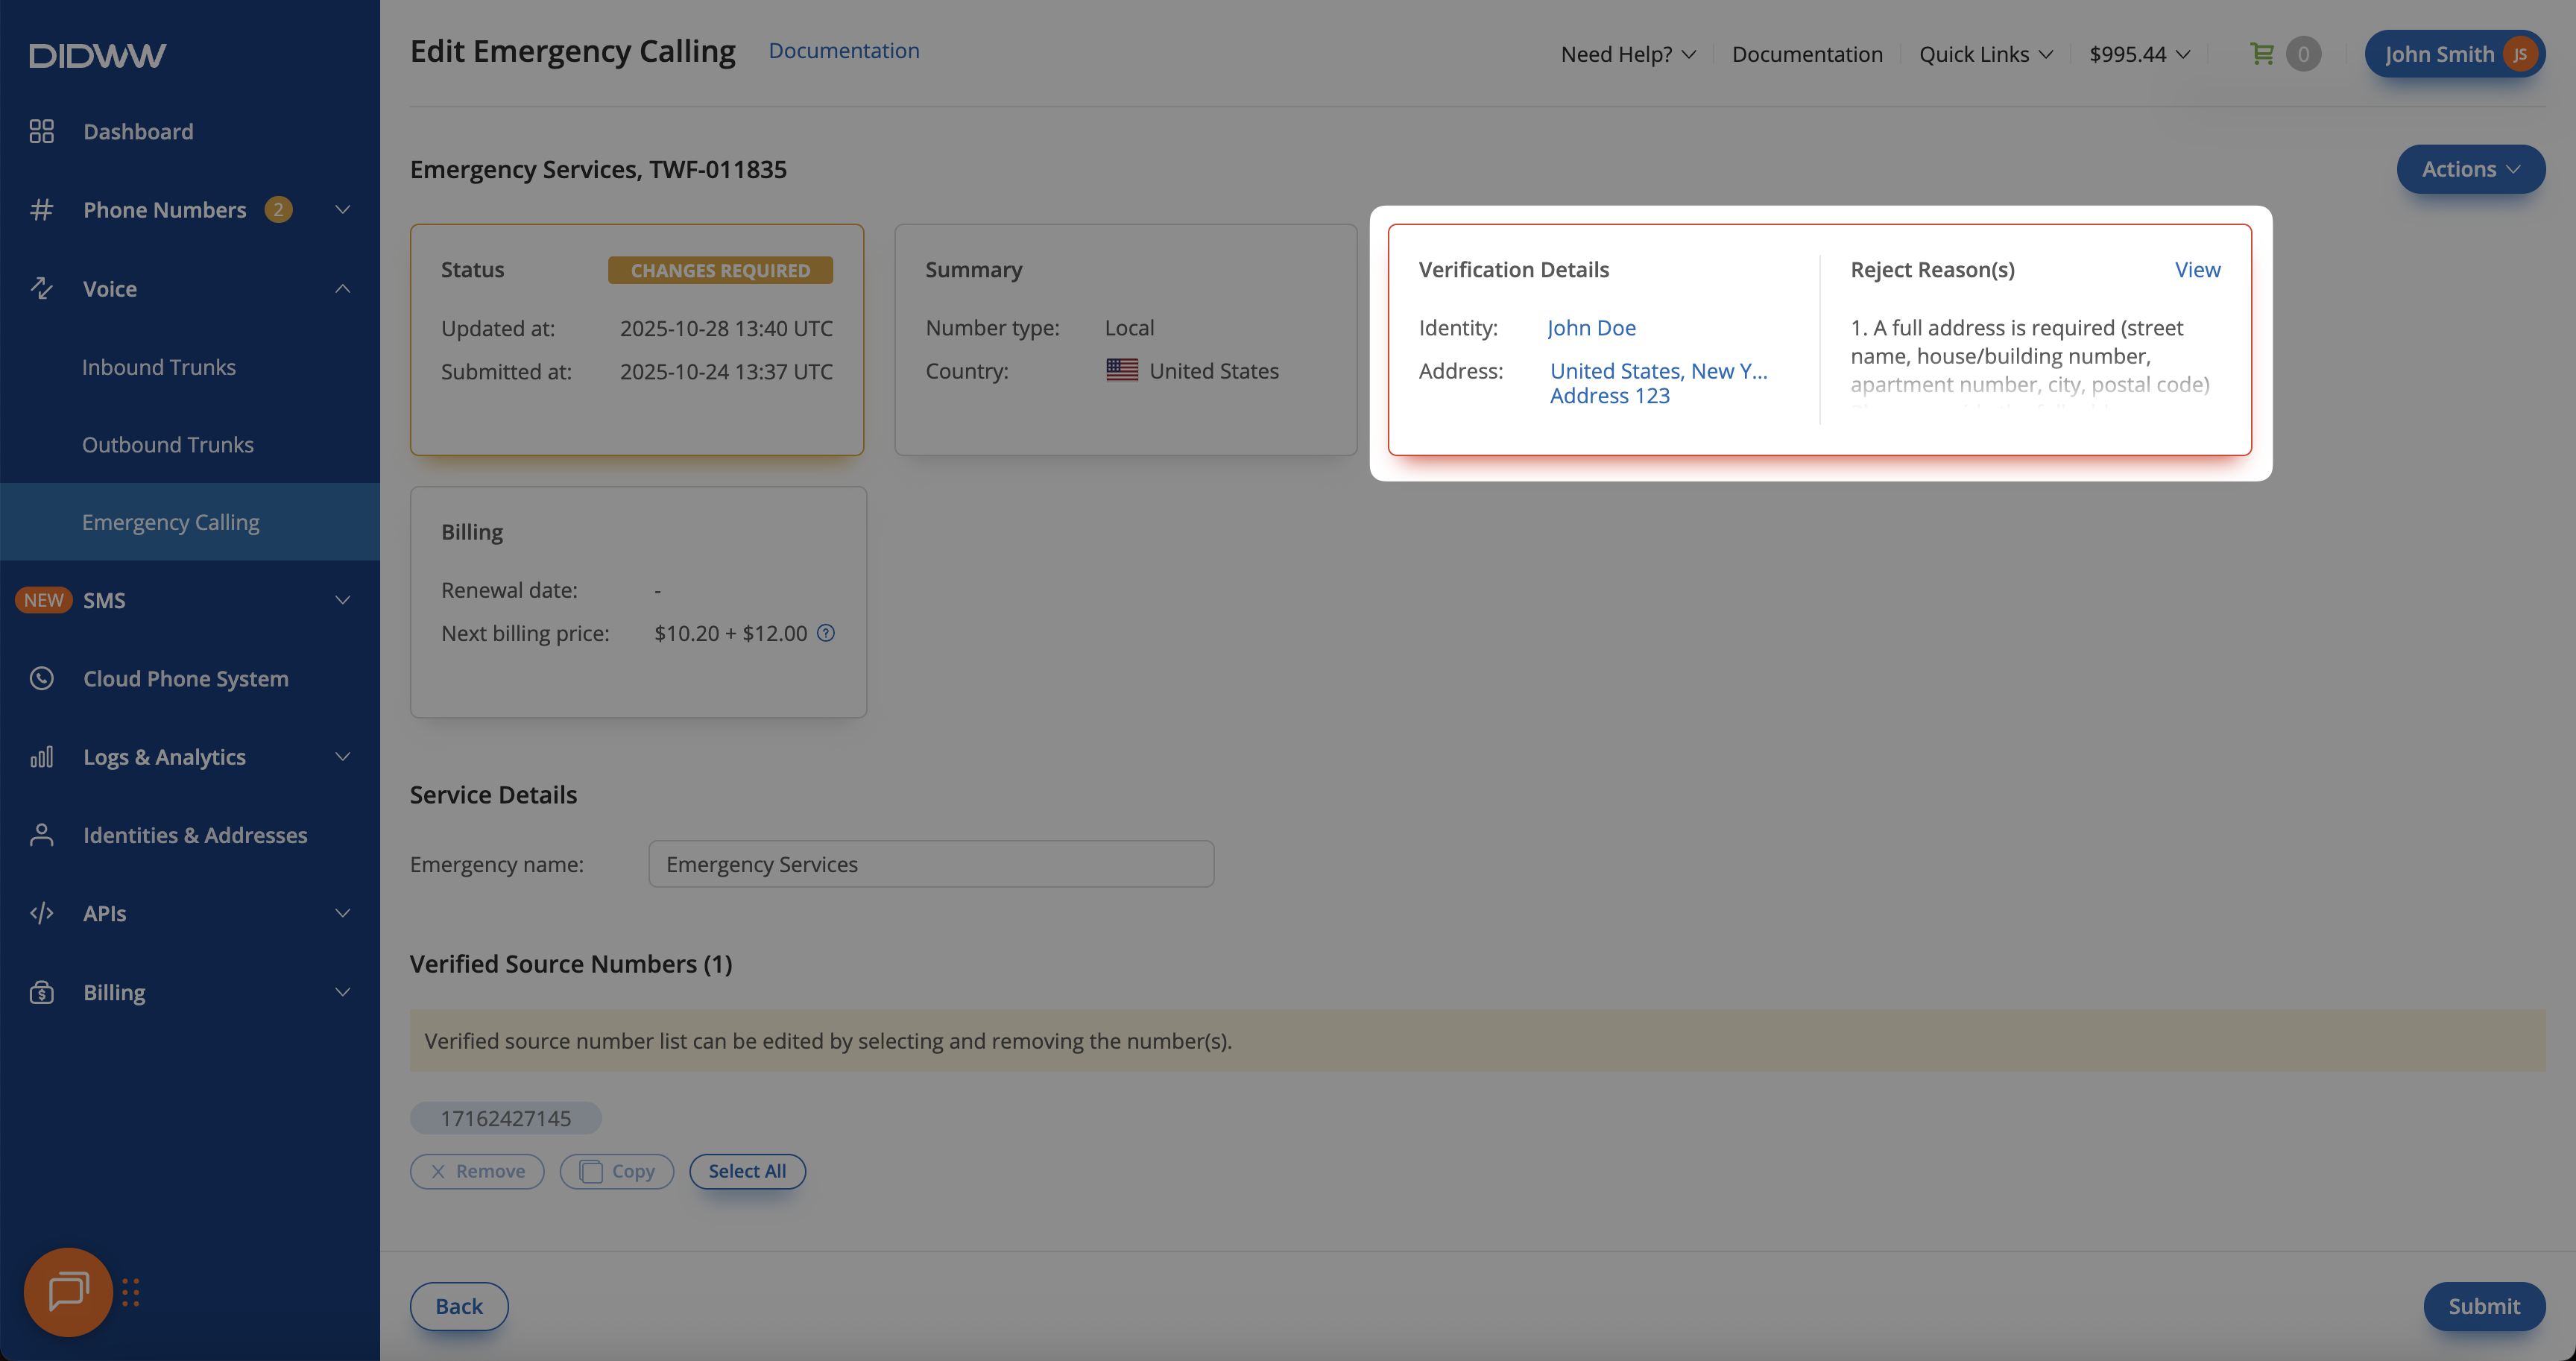Click the Emergency name input field
This screenshot has height=1361, width=2576.
(x=930, y=864)
